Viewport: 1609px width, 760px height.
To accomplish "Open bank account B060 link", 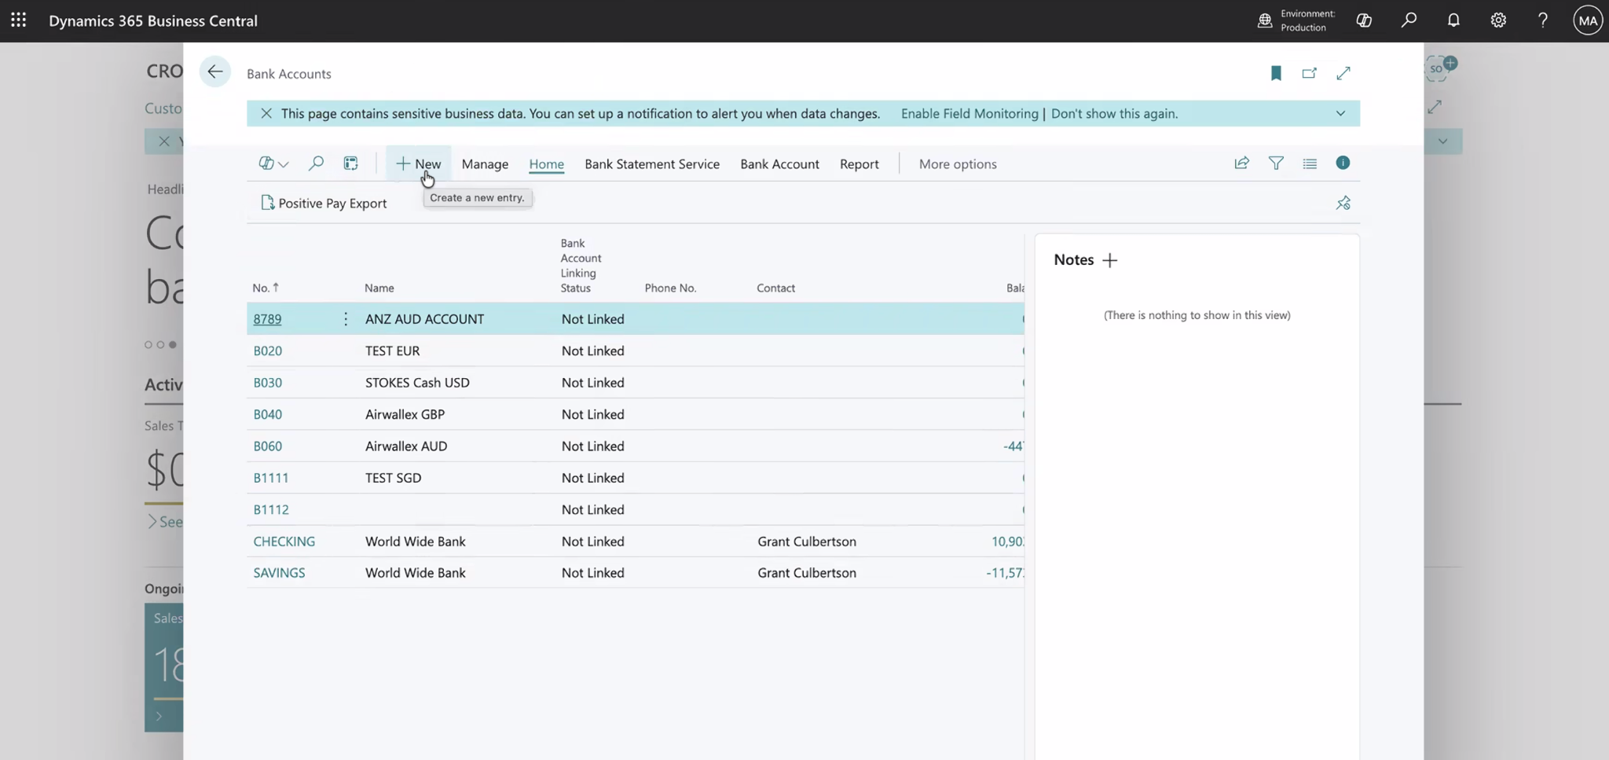I will point(268,446).
